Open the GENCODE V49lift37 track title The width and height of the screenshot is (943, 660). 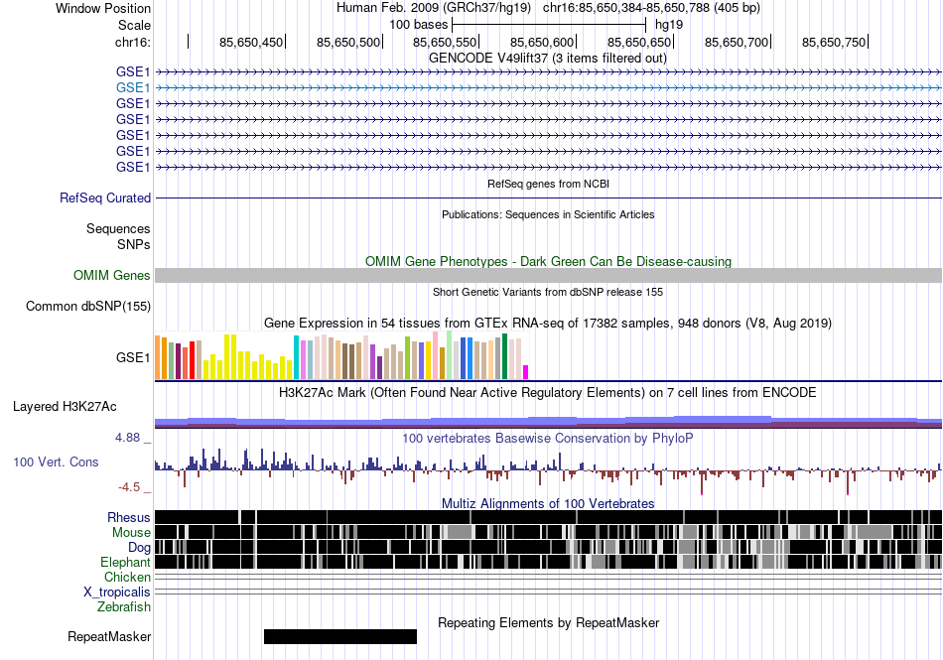[547, 59]
